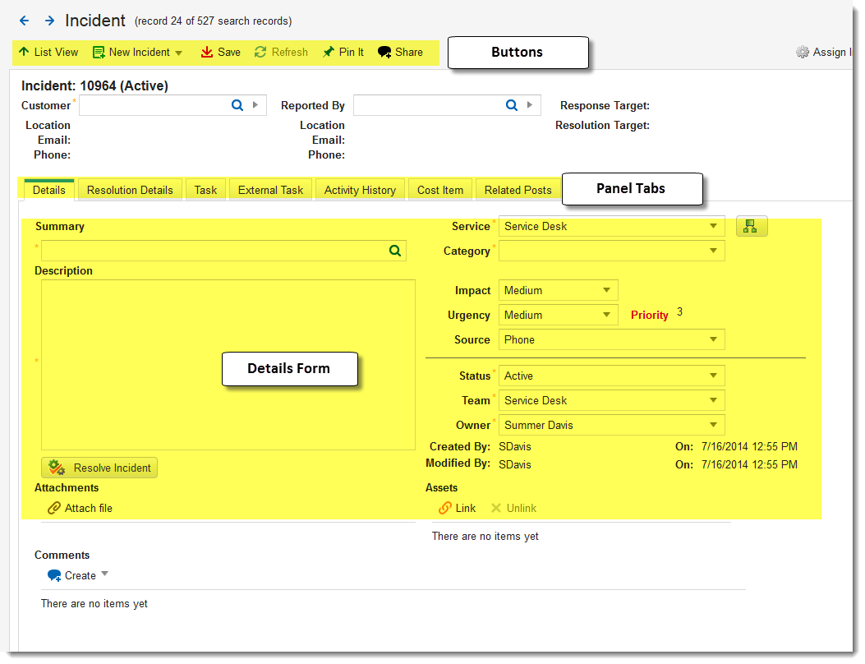Click the Customer search magnifier icon
The width and height of the screenshot is (865, 664).
point(237,105)
